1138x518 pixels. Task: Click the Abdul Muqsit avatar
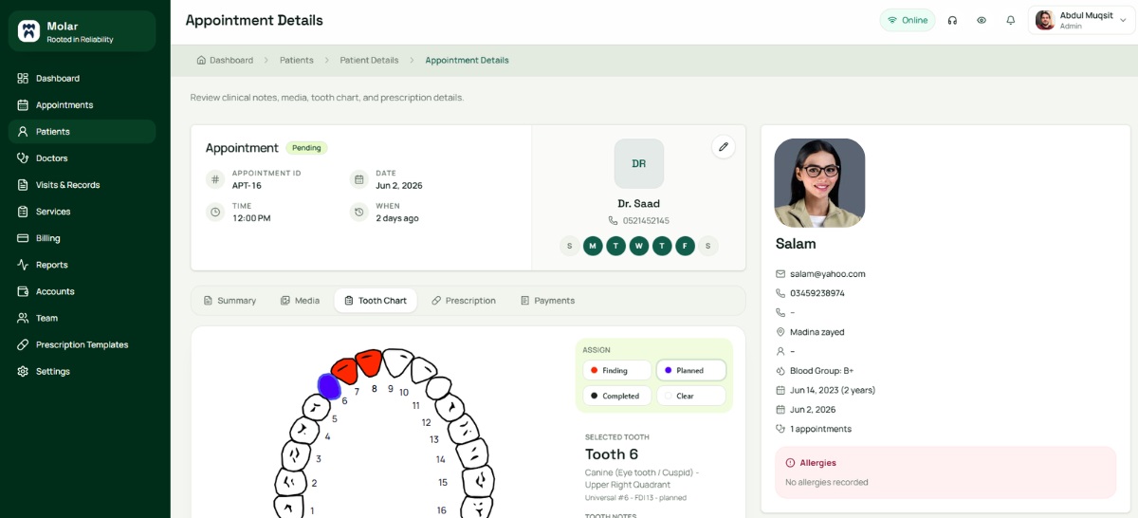[x=1045, y=20]
